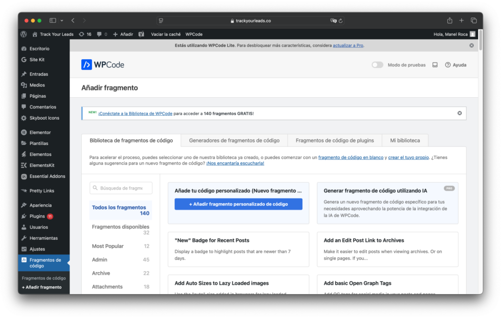This screenshot has width=501, height=318.
Task: Dismiss the WPCode Lite upgrade notice
Action: coord(472,45)
